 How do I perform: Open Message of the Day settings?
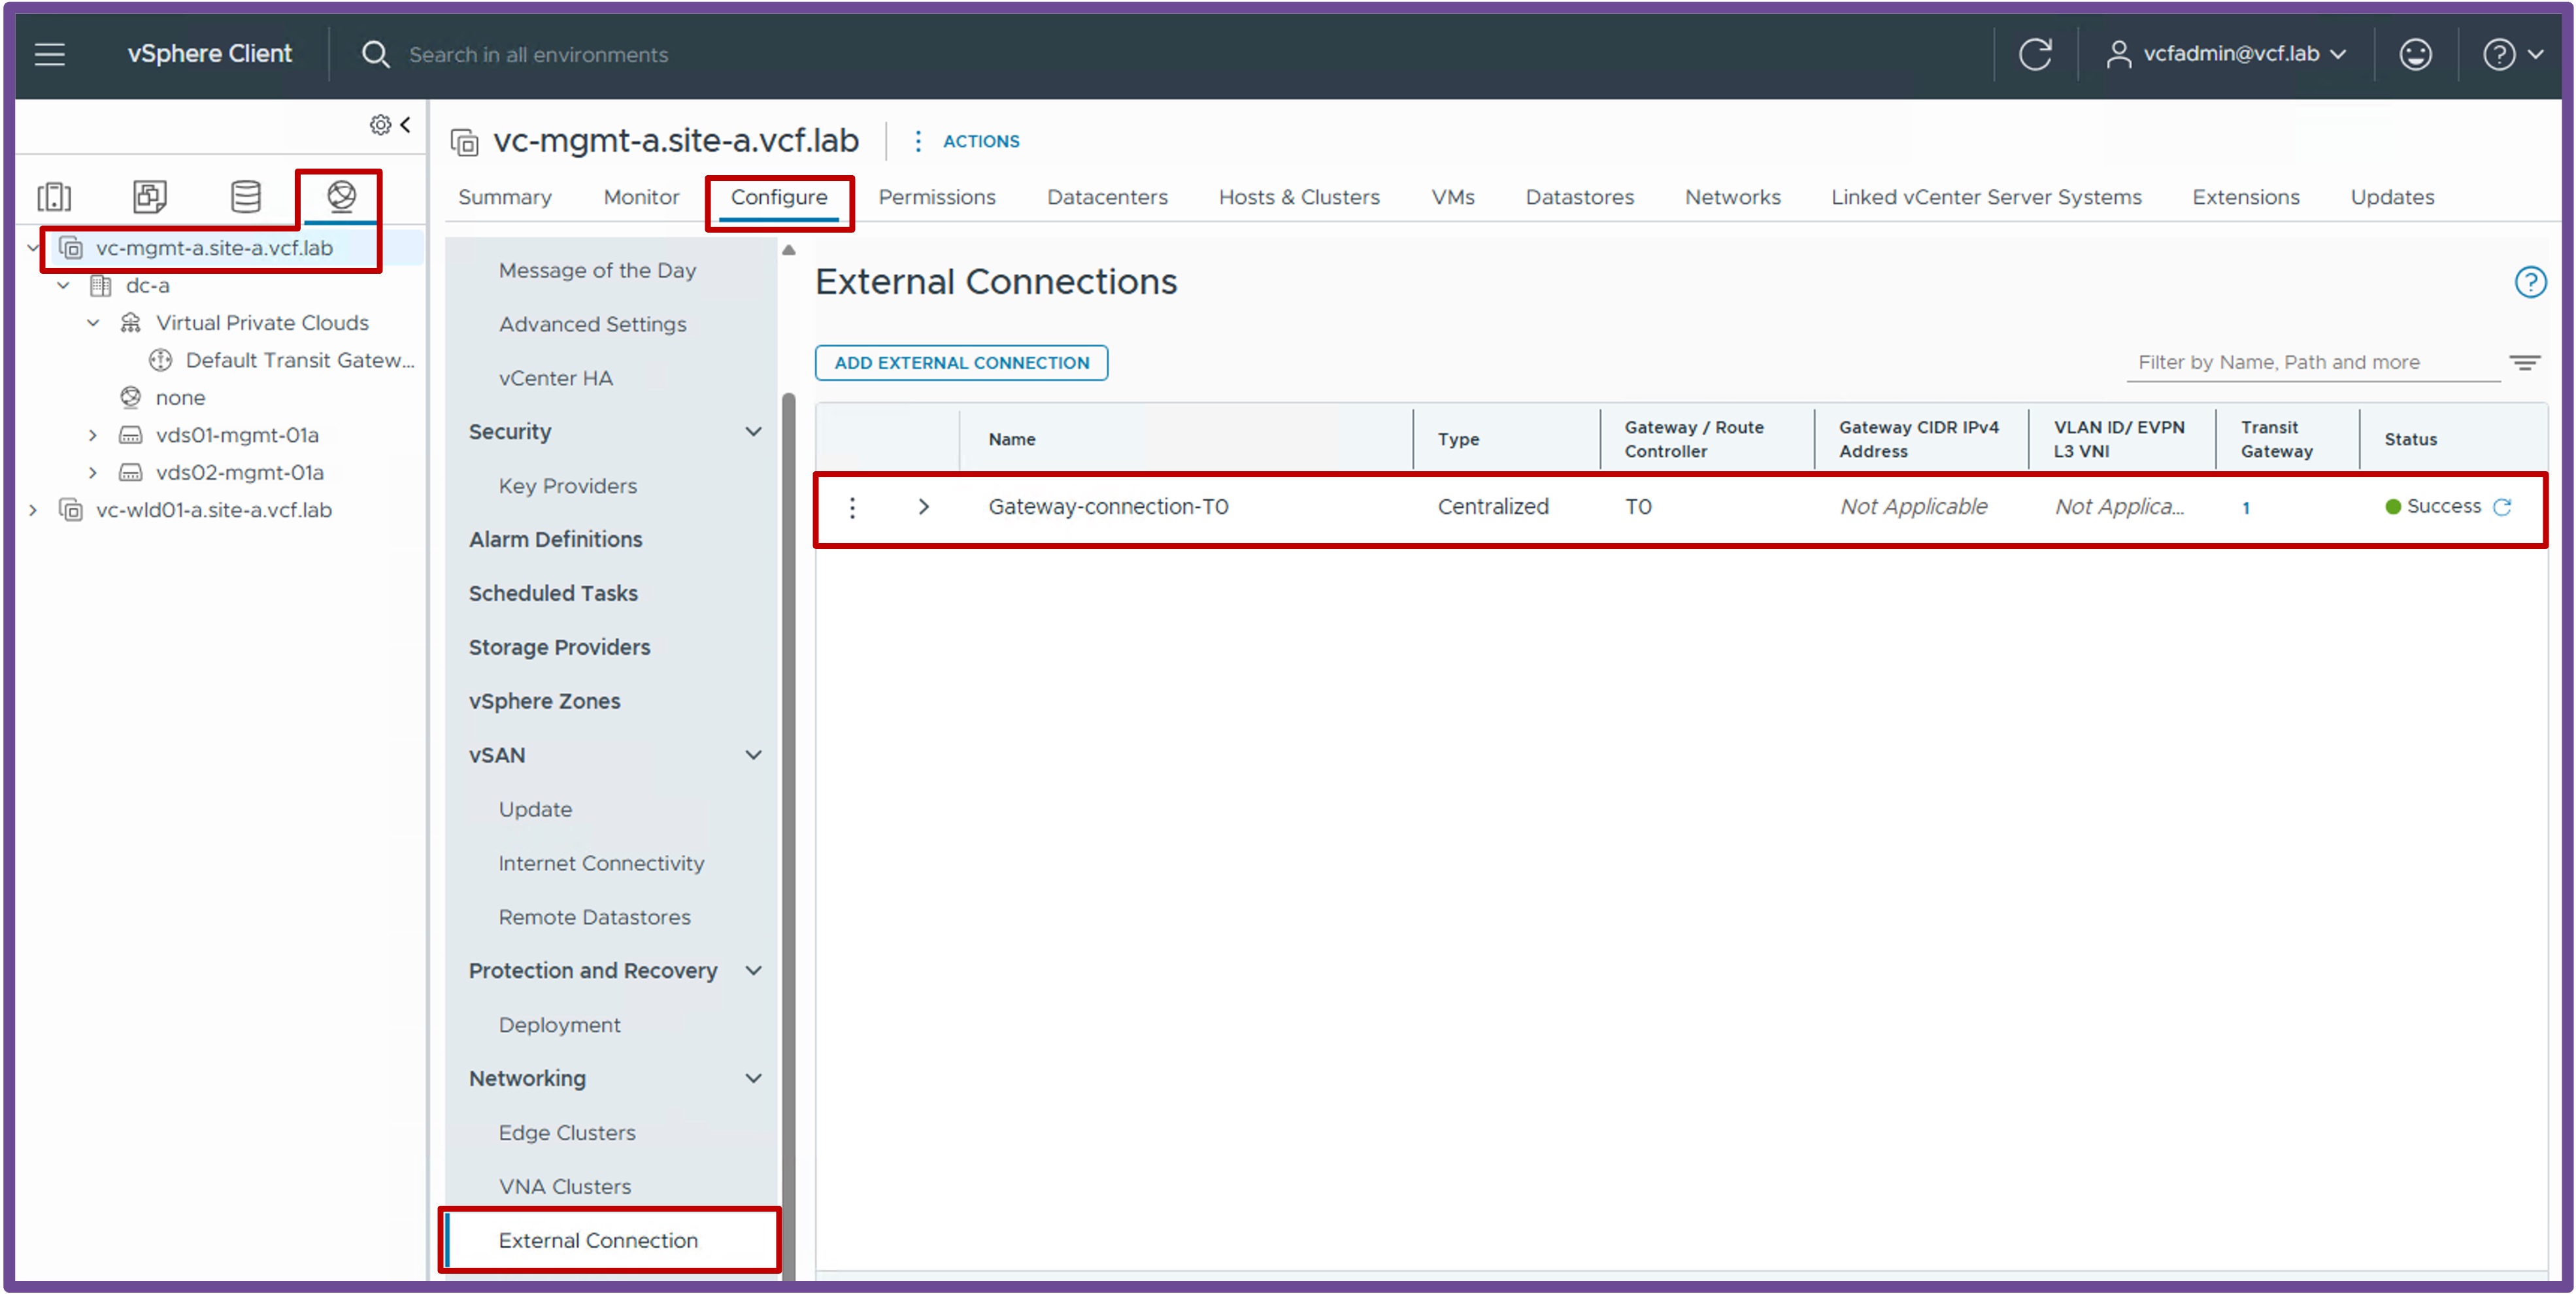pos(597,270)
